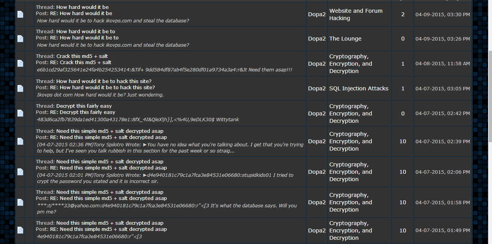The image size is (492, 244).
Task: Click the post icon for Decrypt this fairly easy
Action: click(20, 114)
